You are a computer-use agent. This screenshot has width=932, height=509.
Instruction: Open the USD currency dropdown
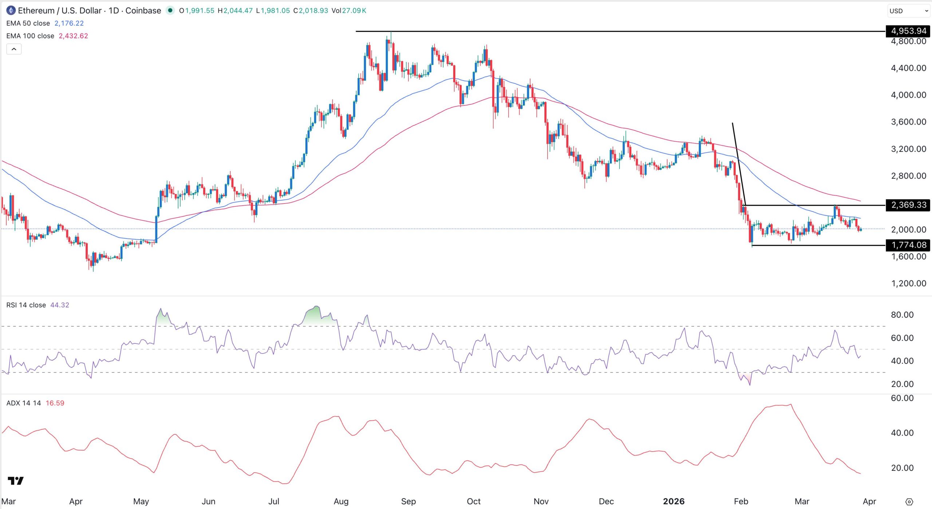pyautogui.click(x=909, y=11)
